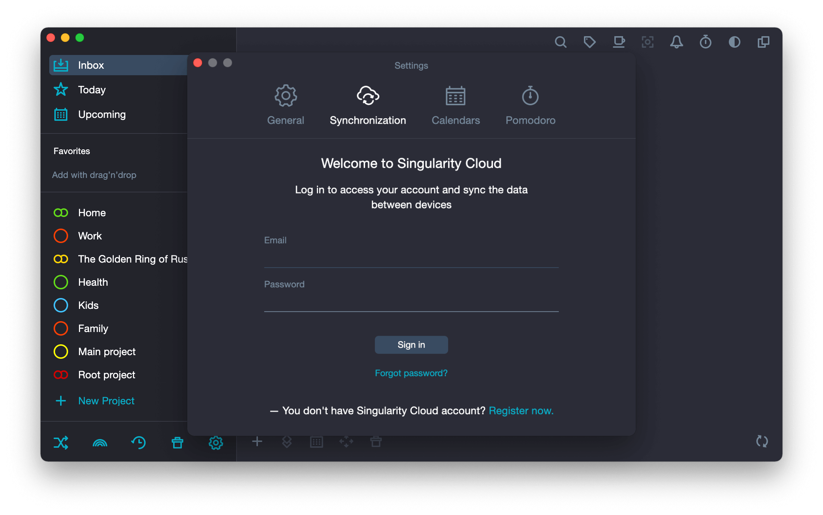Open tags via the tag icon
Image resolution: width=823 pixels, height=515 pixels.
click(589, 42)
